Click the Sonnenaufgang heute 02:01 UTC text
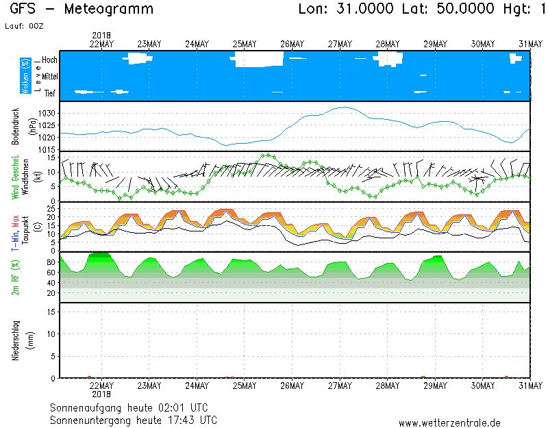This screenshot has height=428, width=548. [134, 407]
